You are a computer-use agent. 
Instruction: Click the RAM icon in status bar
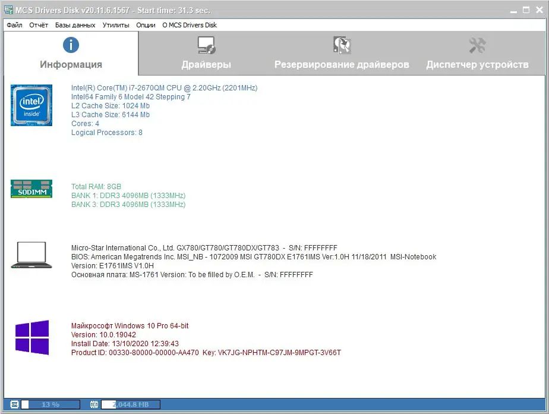point(94,404)
